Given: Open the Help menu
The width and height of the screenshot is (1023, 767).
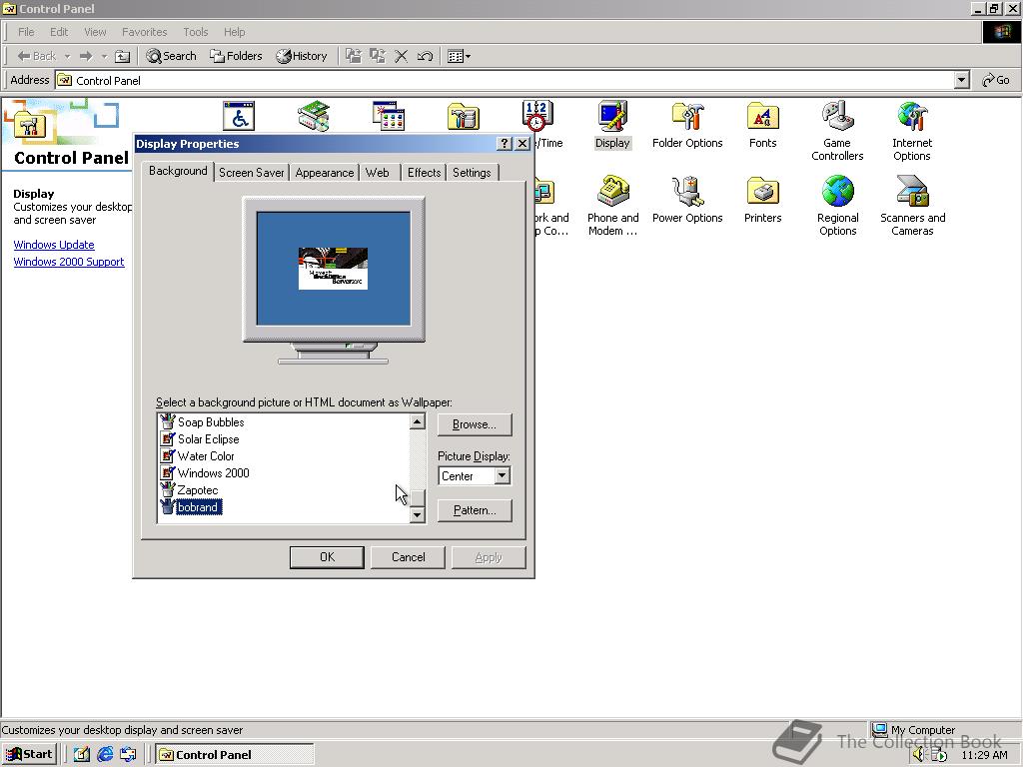Looking at the screenshot, I should (x=234, y=32).
